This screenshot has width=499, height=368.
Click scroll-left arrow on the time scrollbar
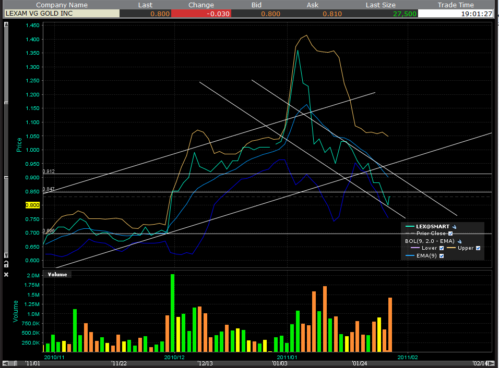[6, 363]
